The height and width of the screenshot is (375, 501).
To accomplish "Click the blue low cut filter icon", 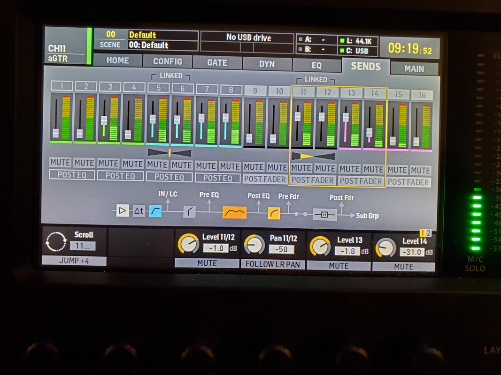I will [x=155, y=211].
